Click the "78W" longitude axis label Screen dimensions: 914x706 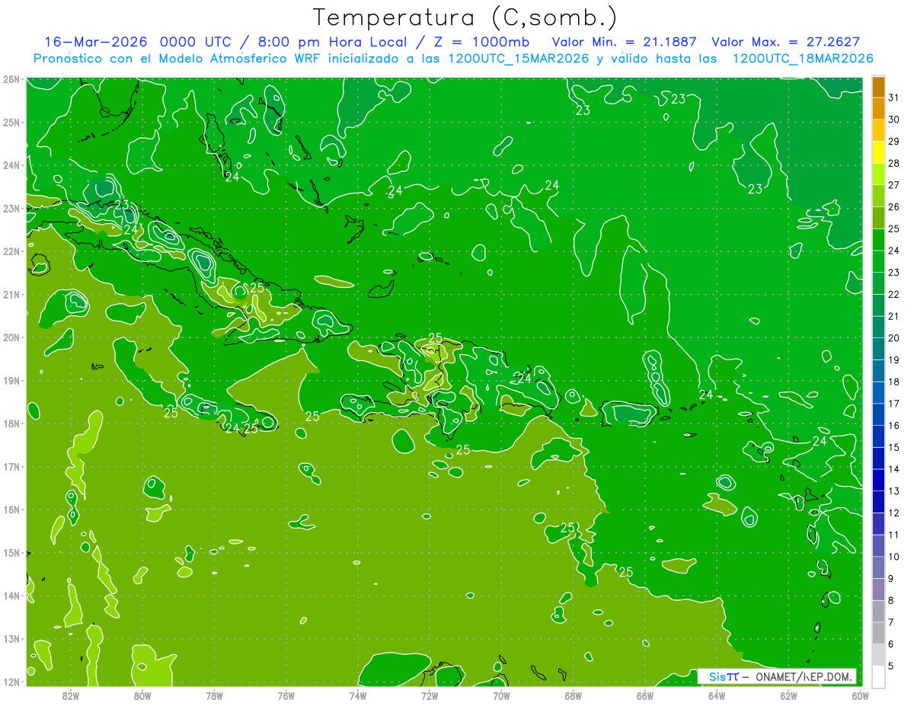(x=214, y=695)
